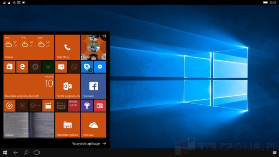Screen dimensions: 279x157
Task: Open the dimmed Slack hashtag tile
Action: point(35,67)
